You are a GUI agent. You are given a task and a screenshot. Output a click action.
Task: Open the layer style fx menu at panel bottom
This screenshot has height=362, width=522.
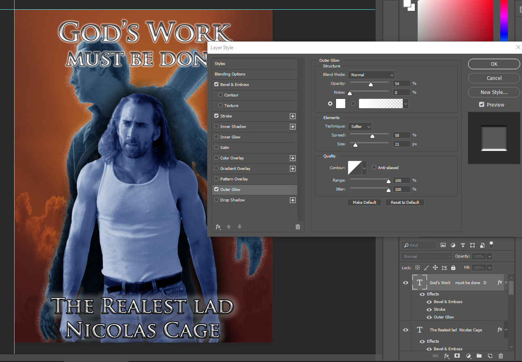[x=446, y=356]
